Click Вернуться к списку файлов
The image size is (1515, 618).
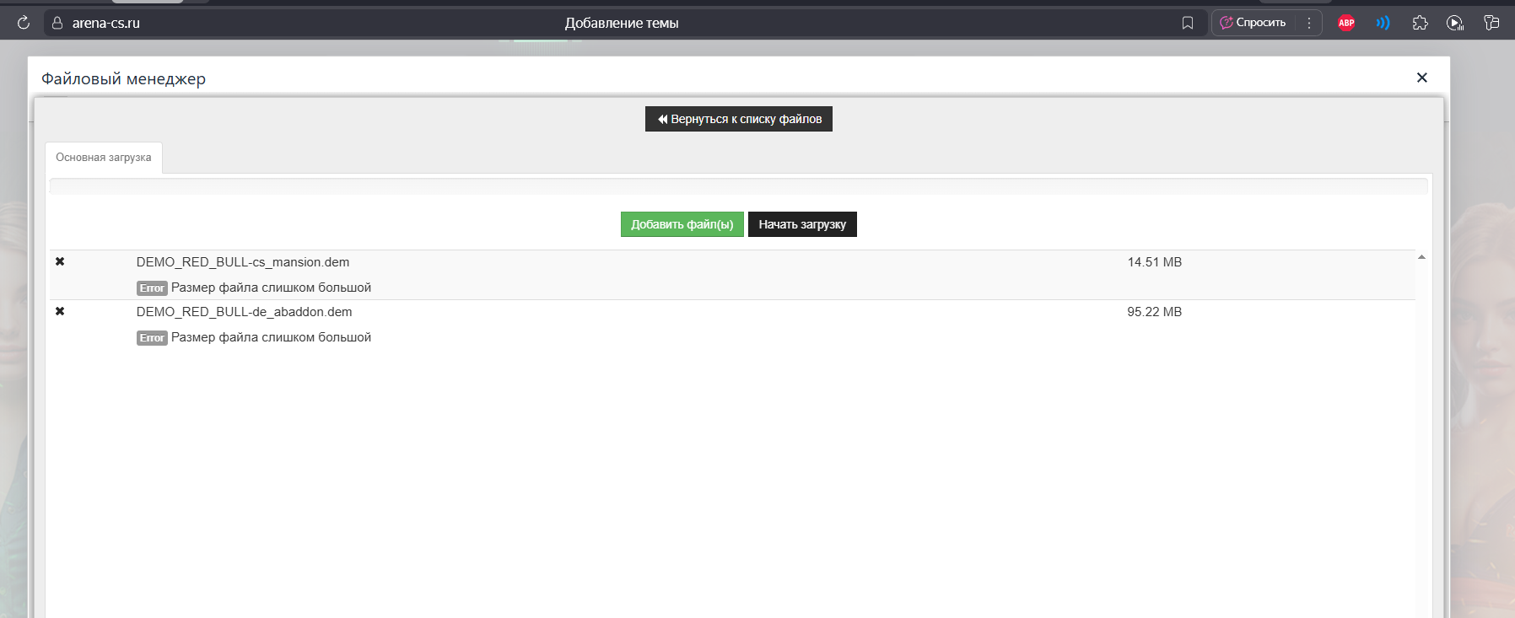pos(738,119)
